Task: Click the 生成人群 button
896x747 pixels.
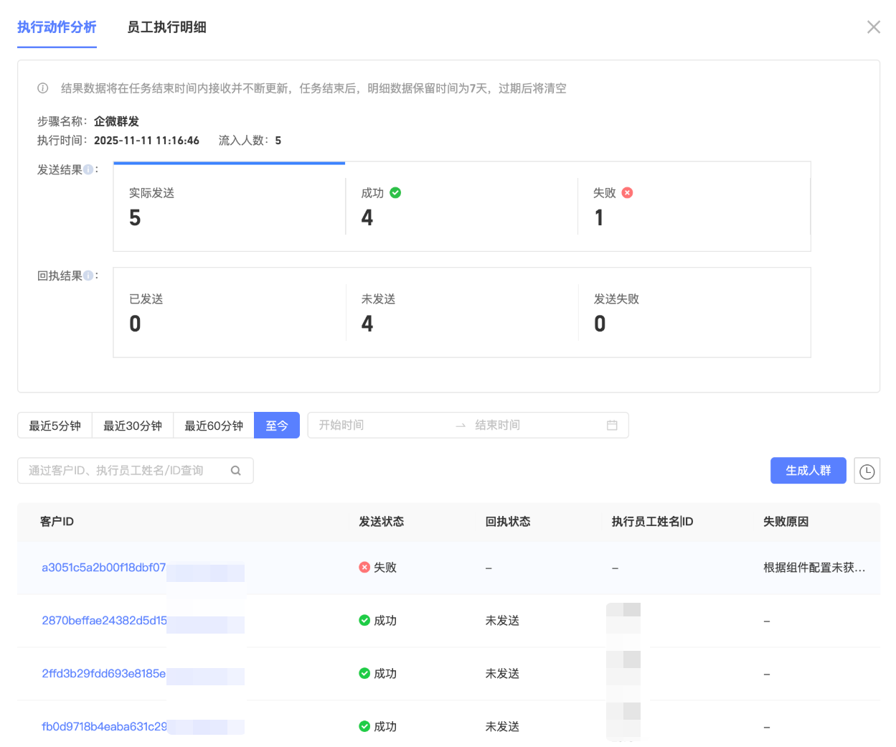Action: pyautogui.click(x=808, y=471)
